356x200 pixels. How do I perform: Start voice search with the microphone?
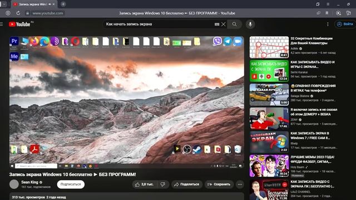click(x=250, y=24)
